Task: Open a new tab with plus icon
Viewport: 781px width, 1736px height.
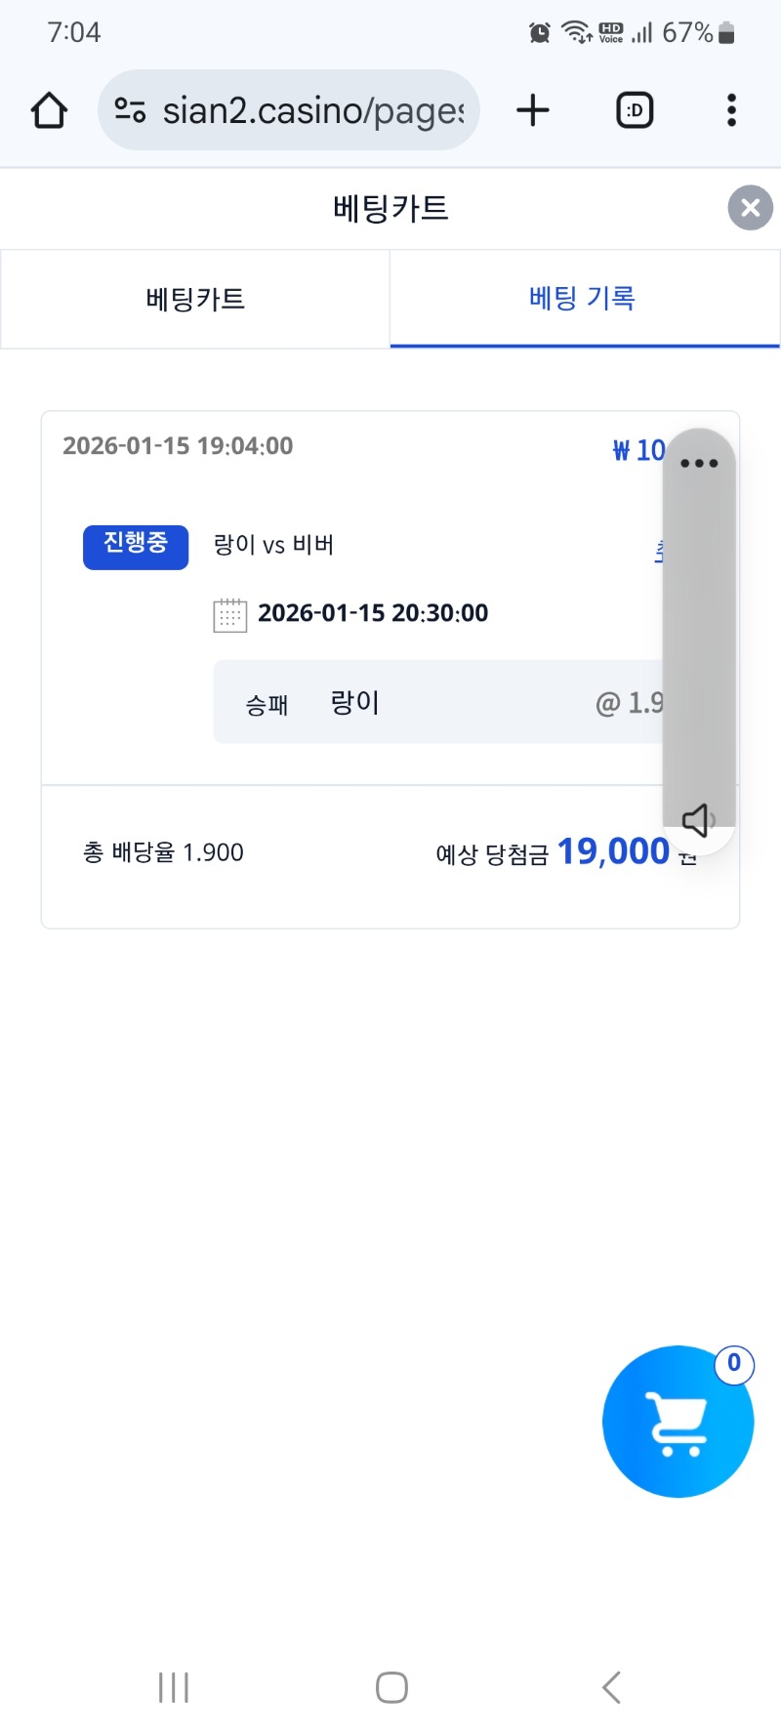Action: 533,110
